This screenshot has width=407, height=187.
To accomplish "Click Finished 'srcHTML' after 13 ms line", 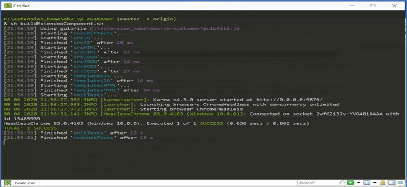I will point(71,52).
